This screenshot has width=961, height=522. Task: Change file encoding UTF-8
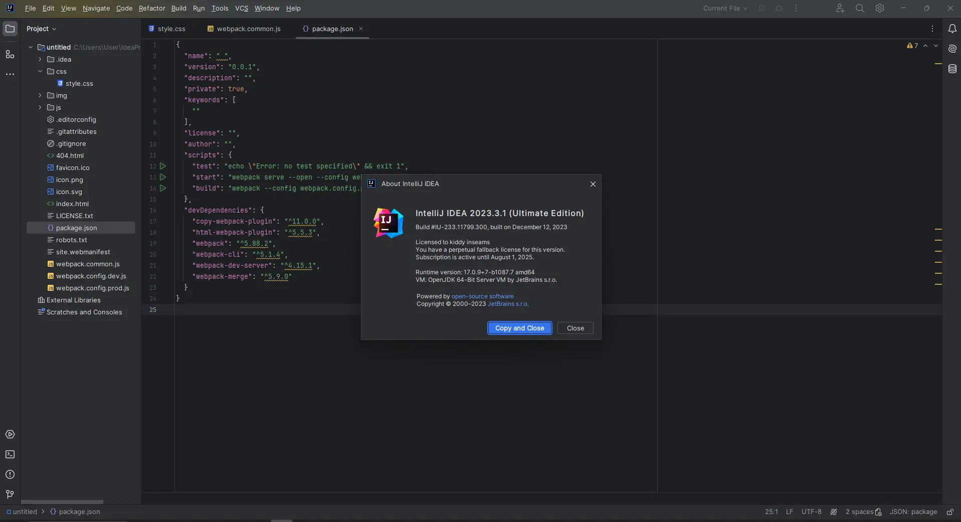pos(811,512)
